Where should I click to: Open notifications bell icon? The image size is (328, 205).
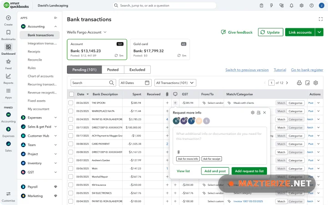292,5
